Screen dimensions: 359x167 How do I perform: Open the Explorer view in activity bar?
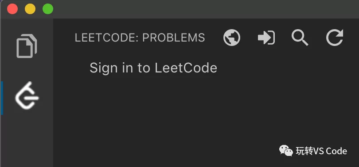(x=27, y=46)
